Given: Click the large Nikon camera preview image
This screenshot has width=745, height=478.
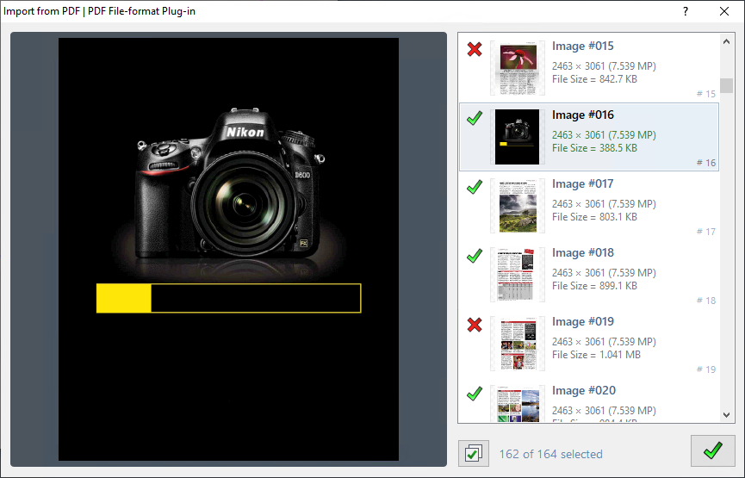Looking at the screenshot, I should pyautogui.click(x=228, y=249).
